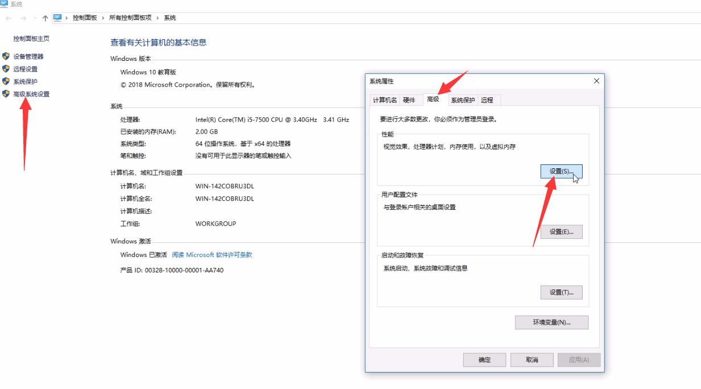
Task: Confirm with the 确定 button
Action: pyautogui.click(x=484, y=359)
